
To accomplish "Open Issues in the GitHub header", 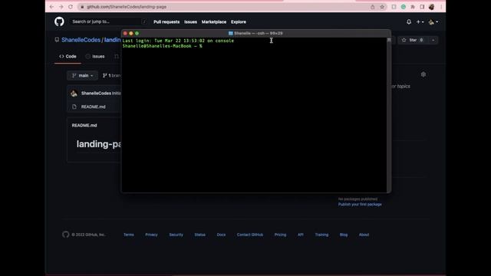I will [x=190, y=22].
